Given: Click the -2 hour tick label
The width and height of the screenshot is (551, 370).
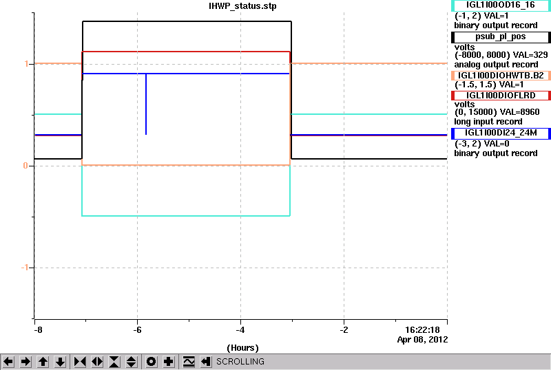Looking at the screenshot, I should tap(344, 330).
